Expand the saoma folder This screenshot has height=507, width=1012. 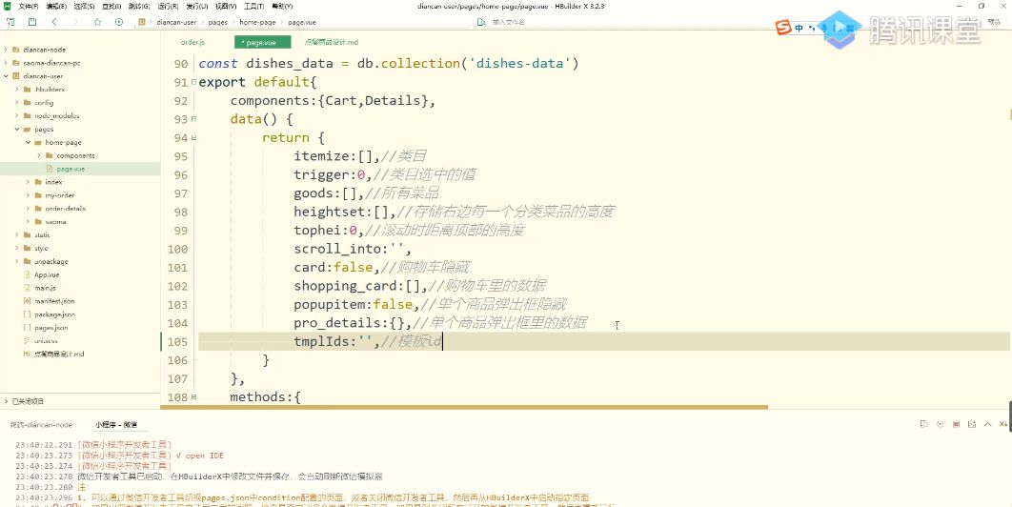click(28, 221)
